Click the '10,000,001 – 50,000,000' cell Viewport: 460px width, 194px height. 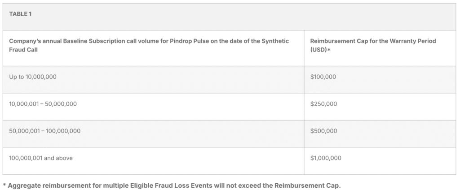(43, 104)
